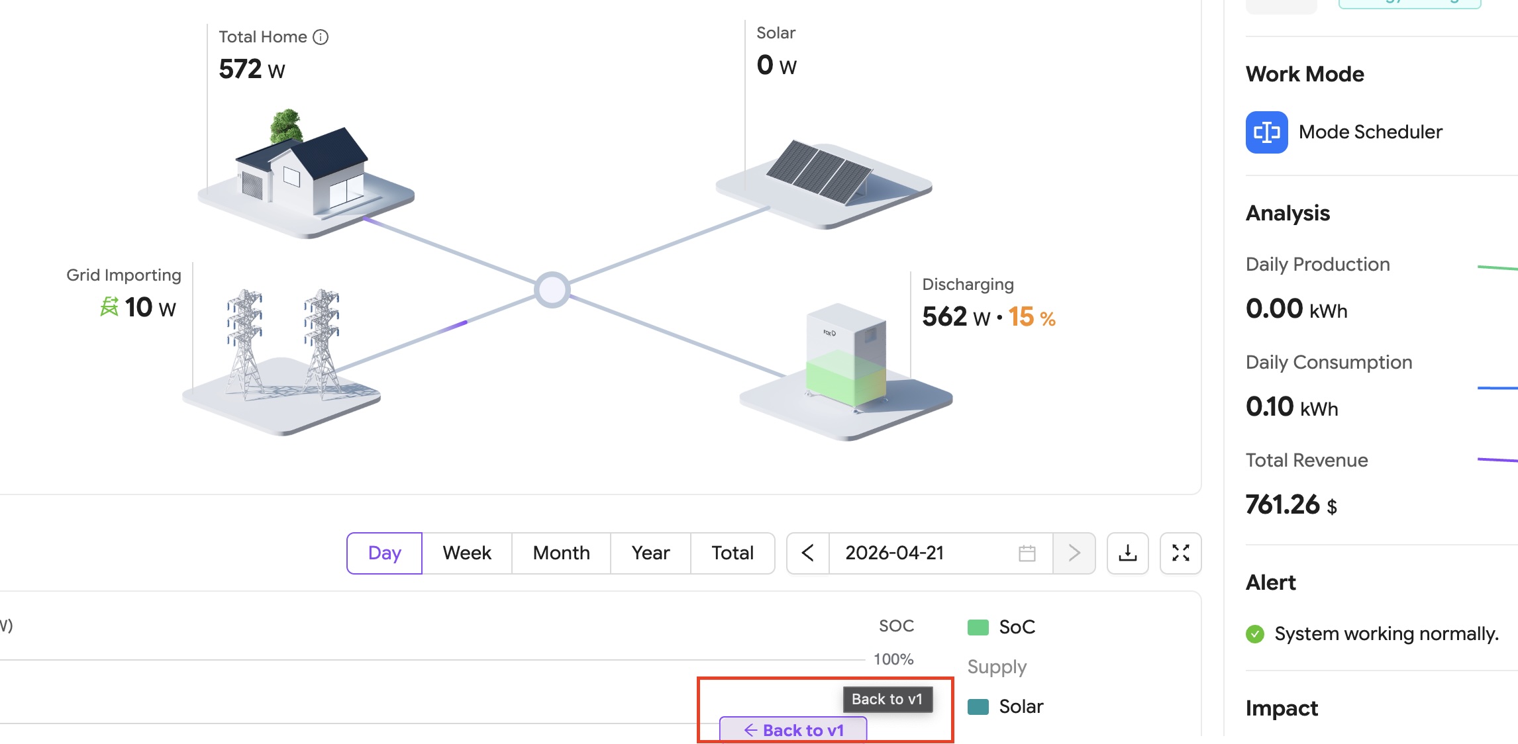This screenshot has width=1518, height=744.
Task: Select the Day tab
Action: click(384, 553)
